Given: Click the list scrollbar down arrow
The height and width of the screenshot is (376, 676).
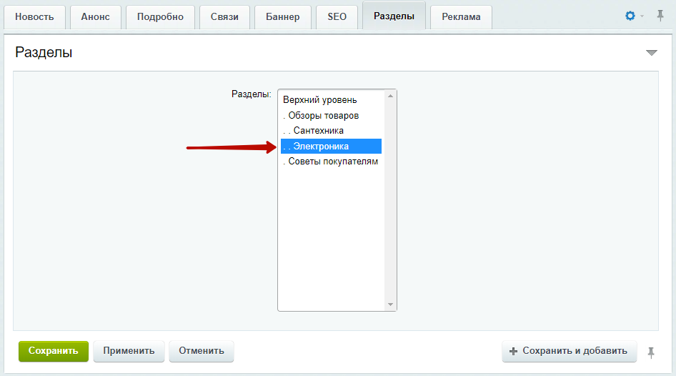Looking at the screenshot, I should pyautogui.click(x=390, y=305).
